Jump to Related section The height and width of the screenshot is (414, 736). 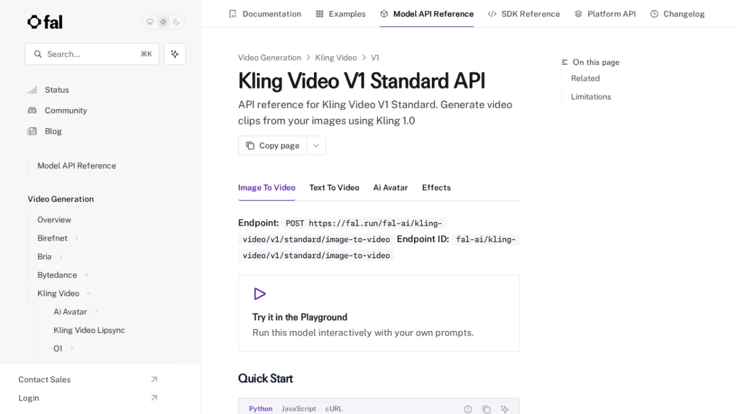(x=585, y=79)
